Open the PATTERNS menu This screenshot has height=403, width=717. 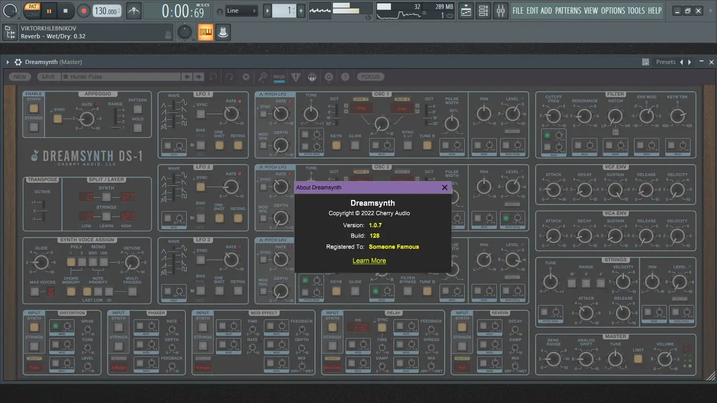point(568,10)
